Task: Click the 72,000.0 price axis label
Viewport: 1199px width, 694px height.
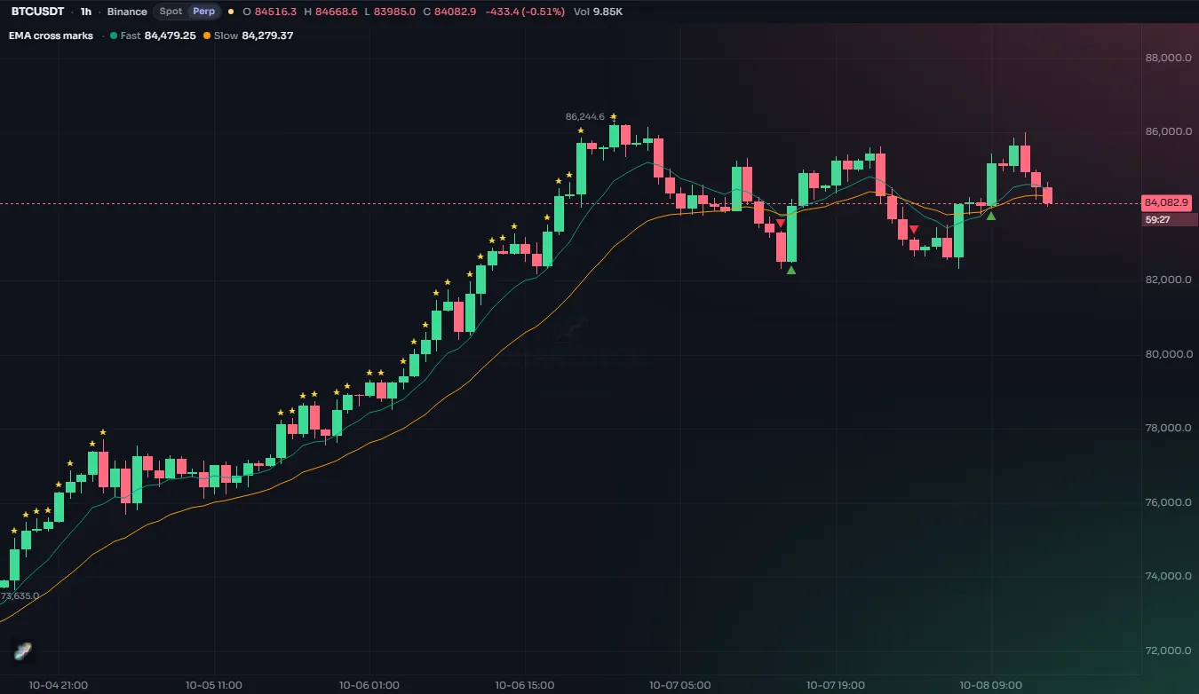Action: pyautogui.click(x=1168, y=650)
